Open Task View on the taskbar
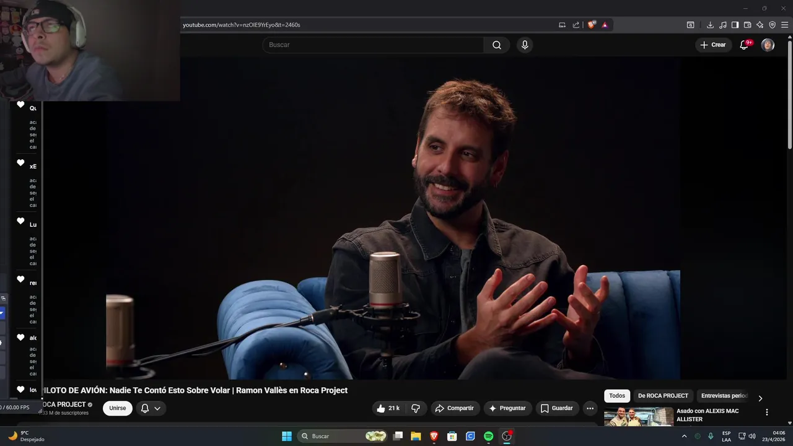Image resolution: width=793 pixels, height=446 pixels. point(398,436)
